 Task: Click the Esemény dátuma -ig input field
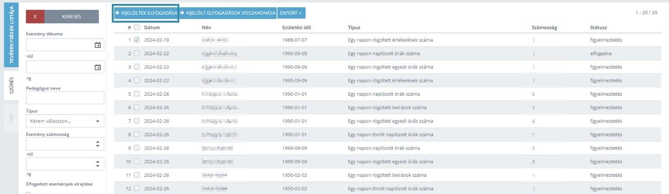coord(59,67)
